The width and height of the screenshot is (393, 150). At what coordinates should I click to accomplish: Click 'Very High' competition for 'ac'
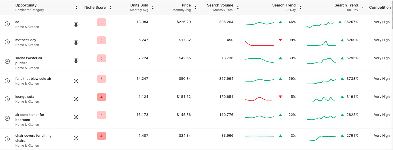click(382, 22)
